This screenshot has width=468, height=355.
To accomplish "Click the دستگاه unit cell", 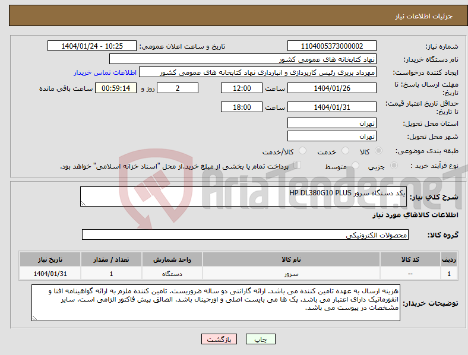I will pos(172,274).
